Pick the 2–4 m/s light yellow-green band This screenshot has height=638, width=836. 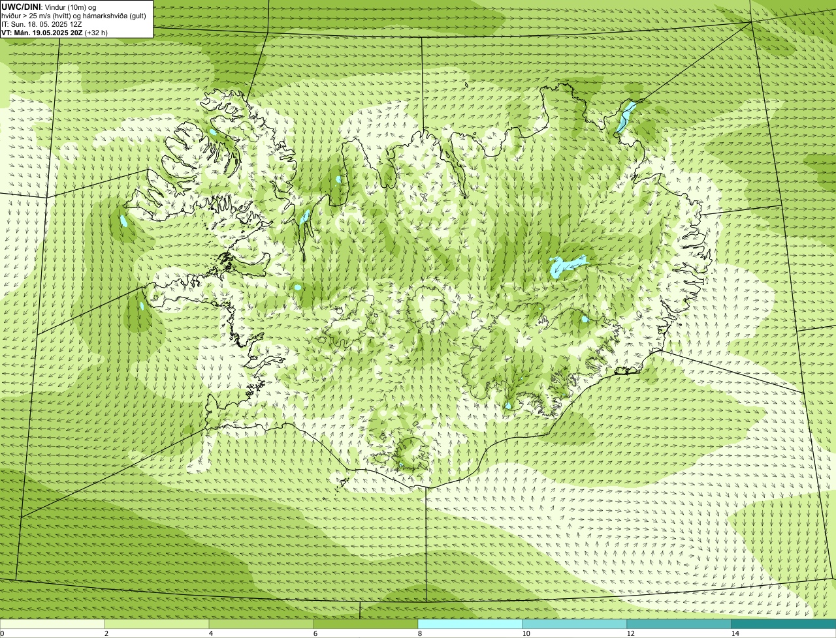[157, 624]
